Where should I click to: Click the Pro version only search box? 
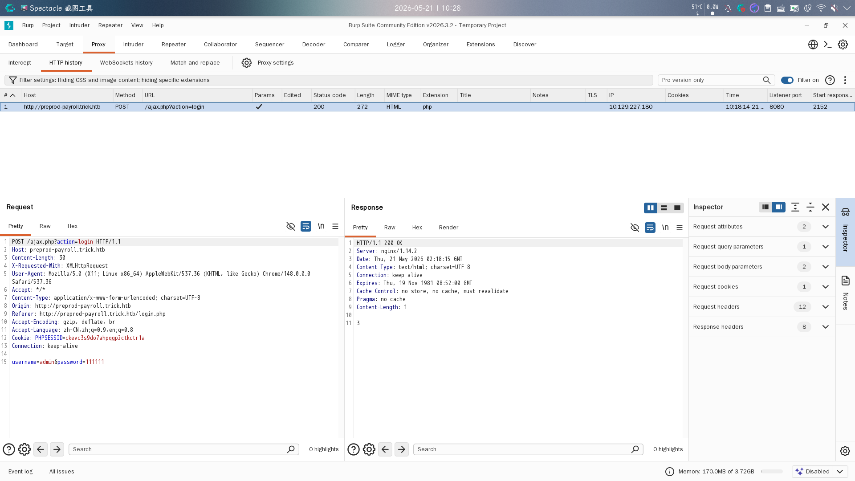(716, 80)
